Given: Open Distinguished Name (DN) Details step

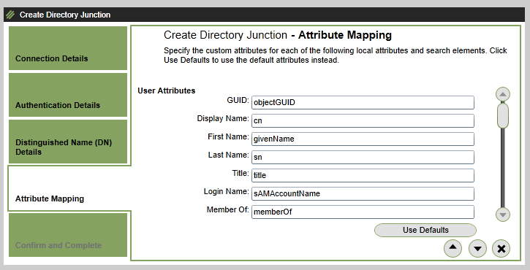Looking at the screenshot, I should (68, 142).
